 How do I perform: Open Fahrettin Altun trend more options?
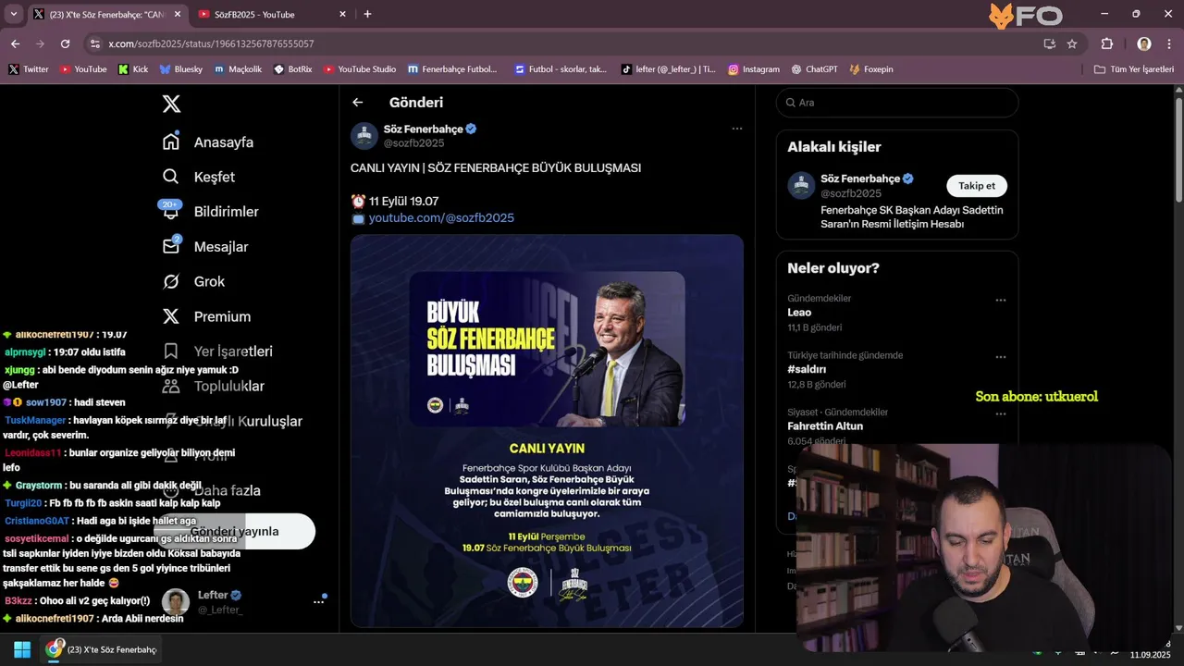pyautogui.click(x=1000, y=413)
